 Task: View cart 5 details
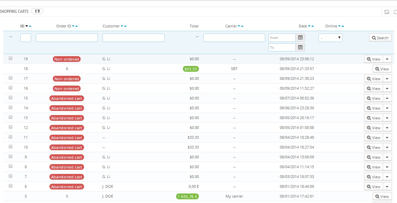tap(382, 197)
